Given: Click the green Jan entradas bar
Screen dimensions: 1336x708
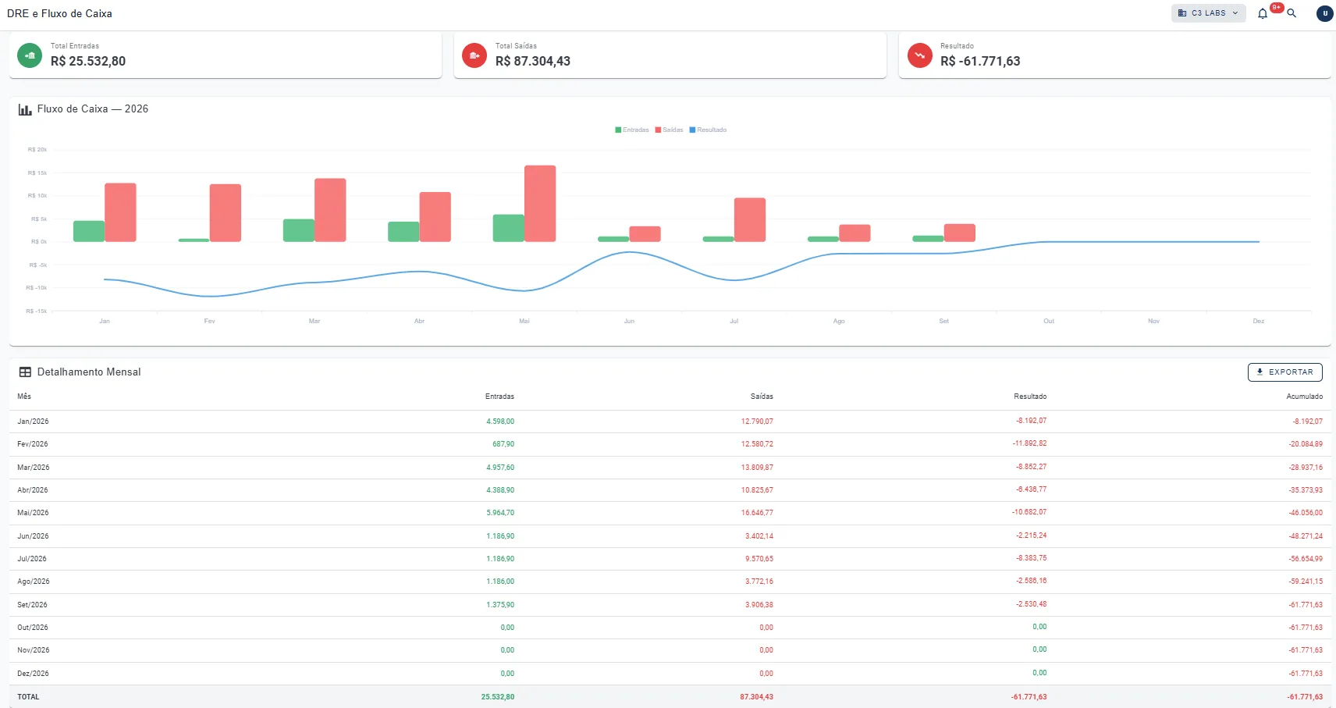Looking at the screenshot, I should [89, 231].
